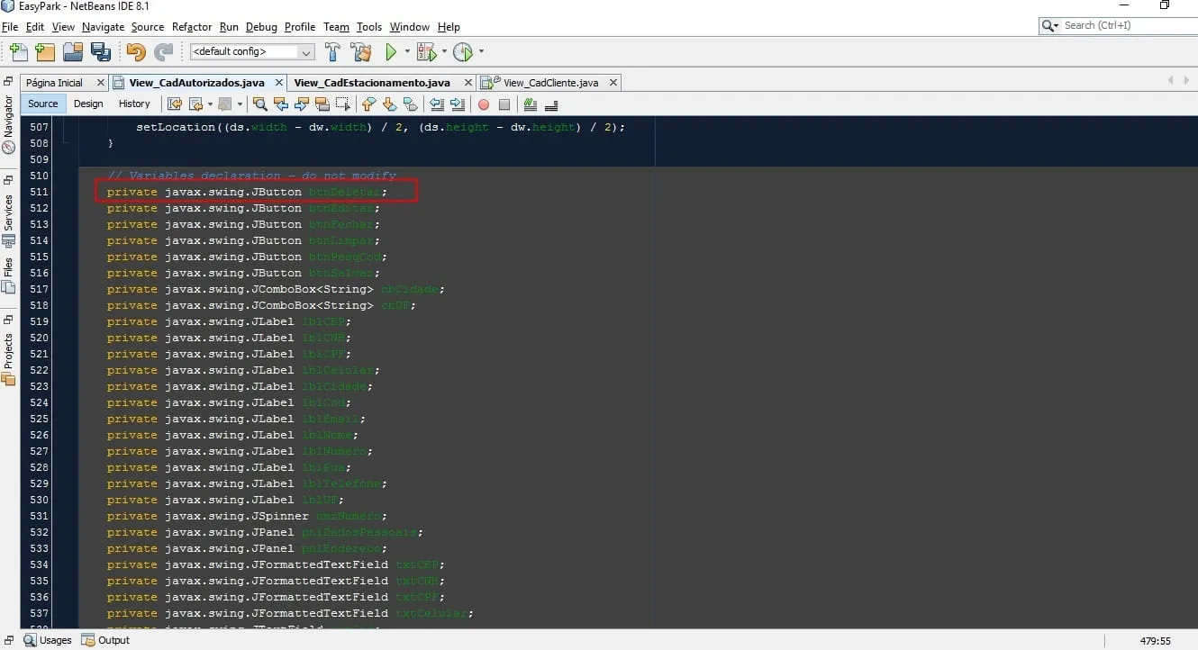Image resolution: width=1198 pixels, height=650 pixels.
Task: Open the File menu
Action: 10,27
